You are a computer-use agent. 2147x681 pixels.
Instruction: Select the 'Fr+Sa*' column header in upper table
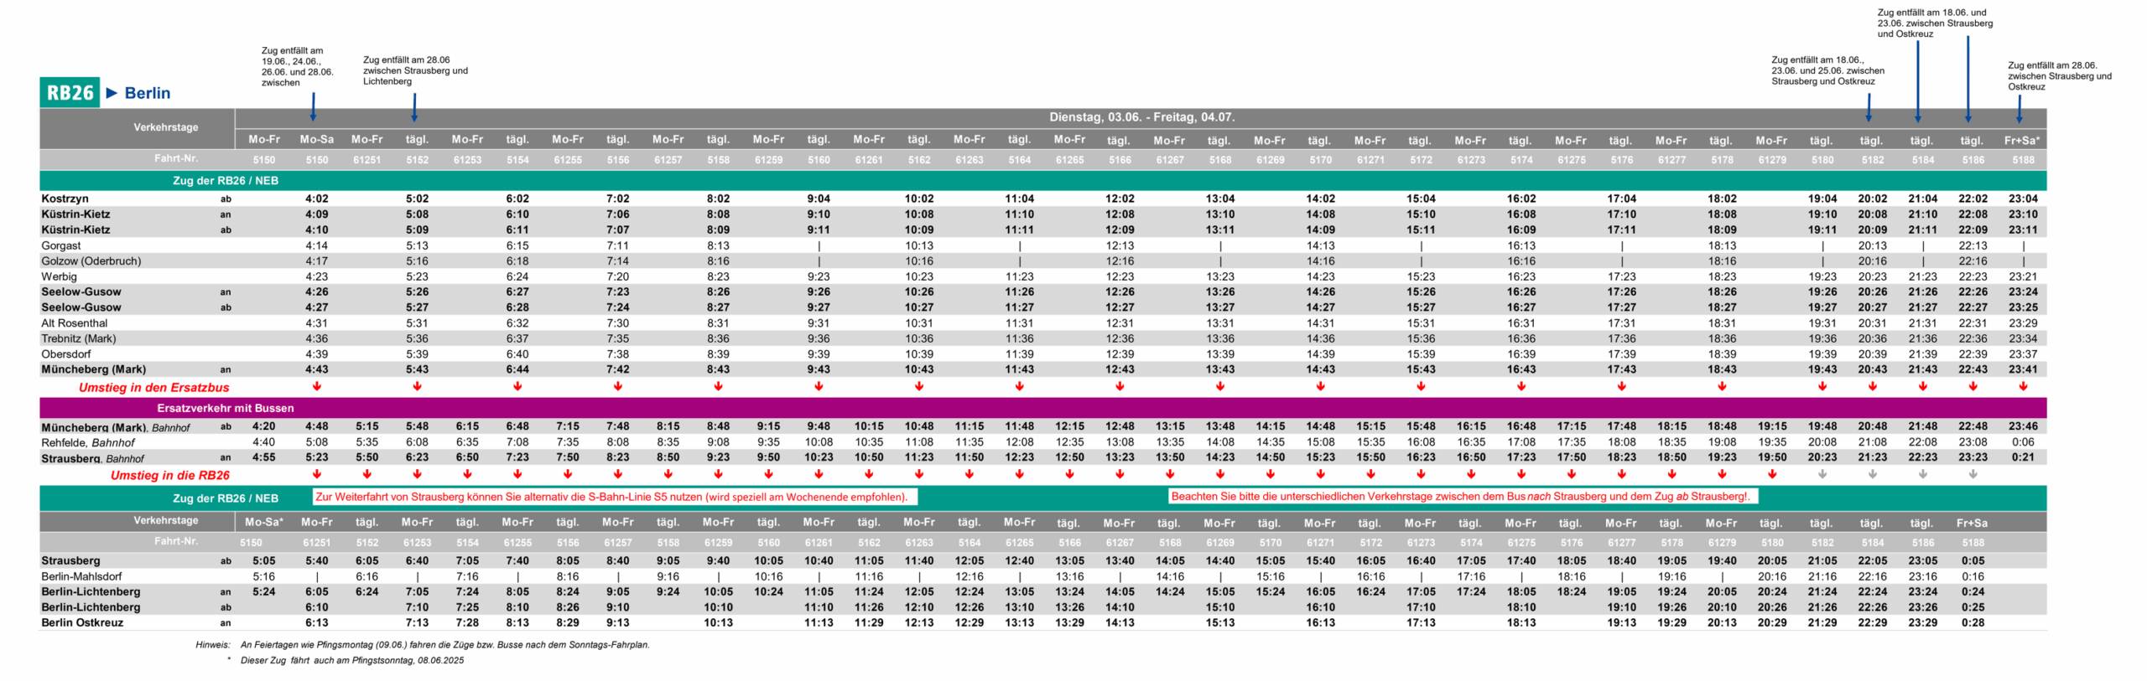2022,140
